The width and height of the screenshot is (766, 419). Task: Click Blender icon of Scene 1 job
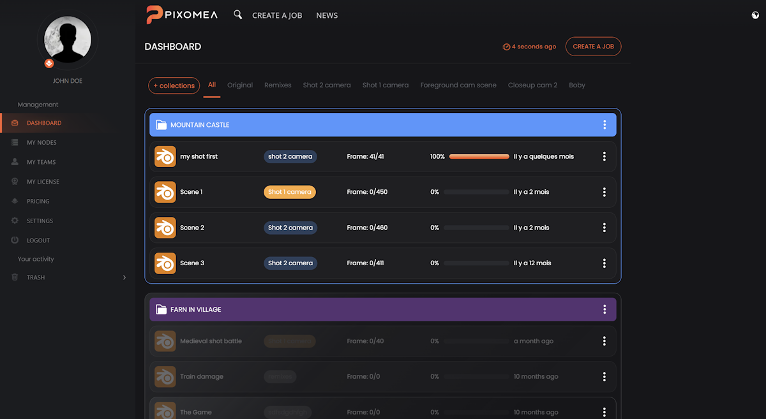pos(165,192)
